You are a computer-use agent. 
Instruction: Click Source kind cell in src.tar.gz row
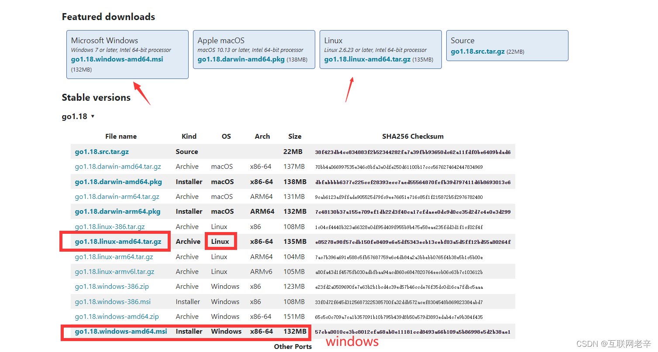point(187,152)
